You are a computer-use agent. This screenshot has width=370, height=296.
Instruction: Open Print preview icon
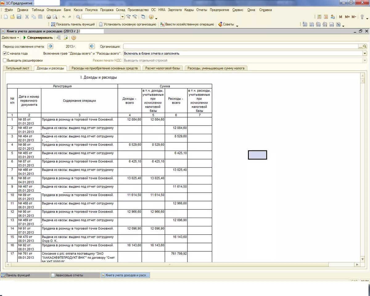(x=55, y=17)
